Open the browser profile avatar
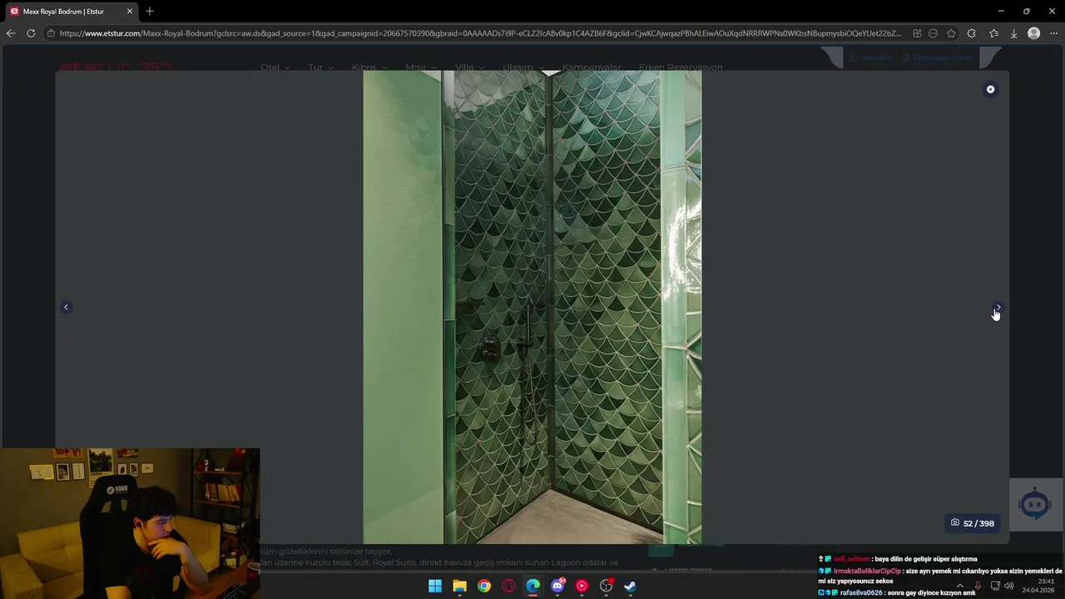This screenshot has height=599, width=1065. click(1033, 33)
